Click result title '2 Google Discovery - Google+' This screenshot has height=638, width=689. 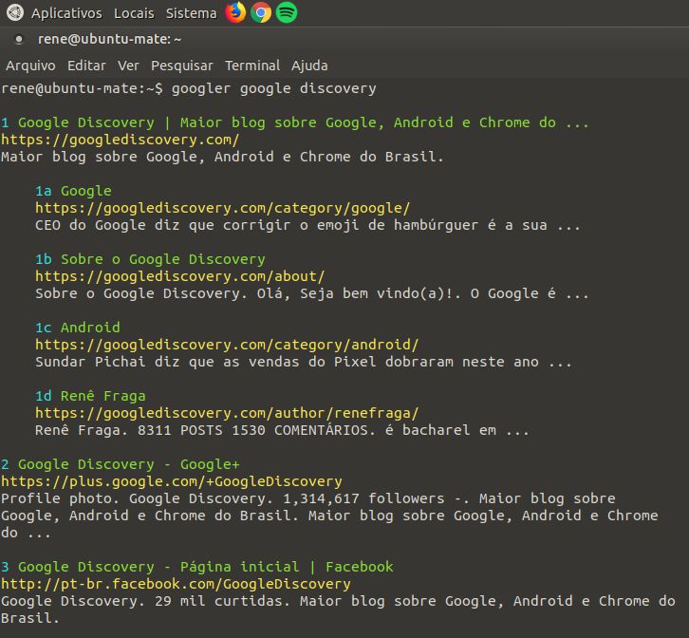121,464
